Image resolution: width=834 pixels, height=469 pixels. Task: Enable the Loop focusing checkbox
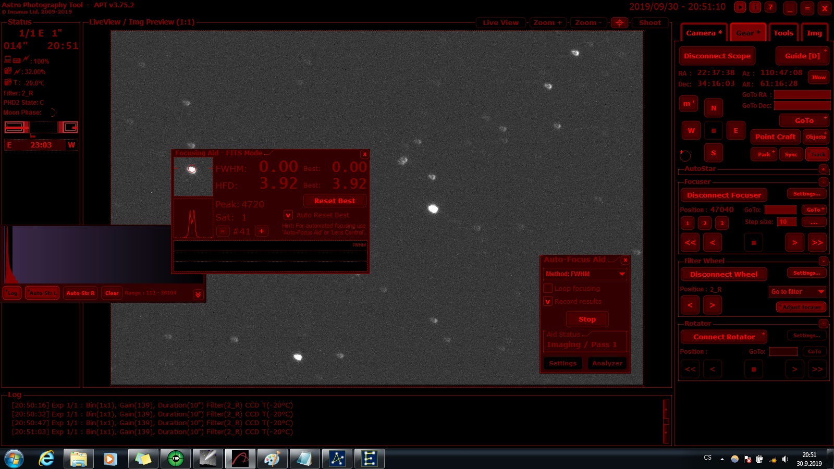click(x=548, y=288)
